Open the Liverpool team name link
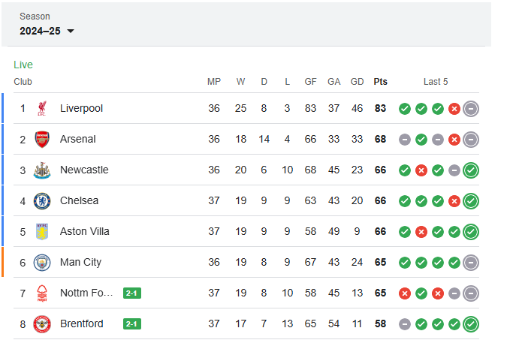This screenshot has height=340, width=516. [81, 108]
